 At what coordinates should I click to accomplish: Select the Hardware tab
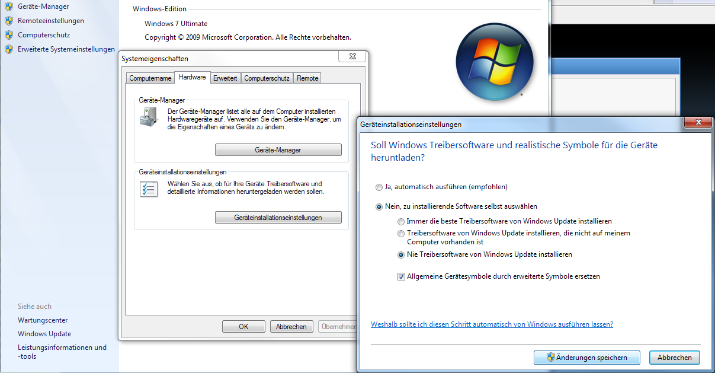point(193,77)
